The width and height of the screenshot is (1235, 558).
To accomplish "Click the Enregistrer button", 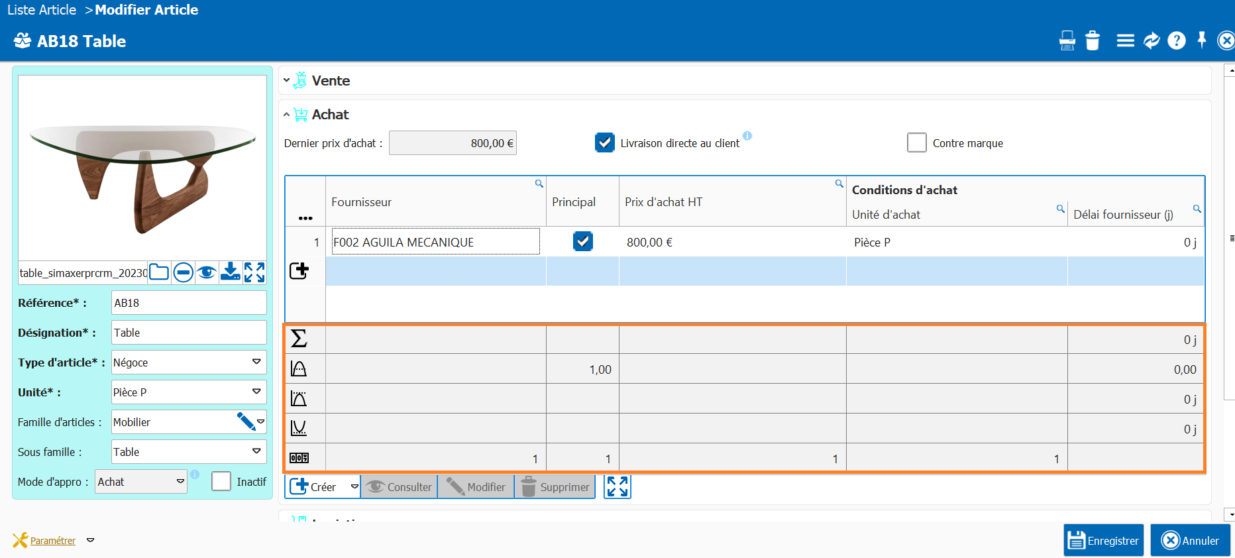I will [x=1103, y=540].
